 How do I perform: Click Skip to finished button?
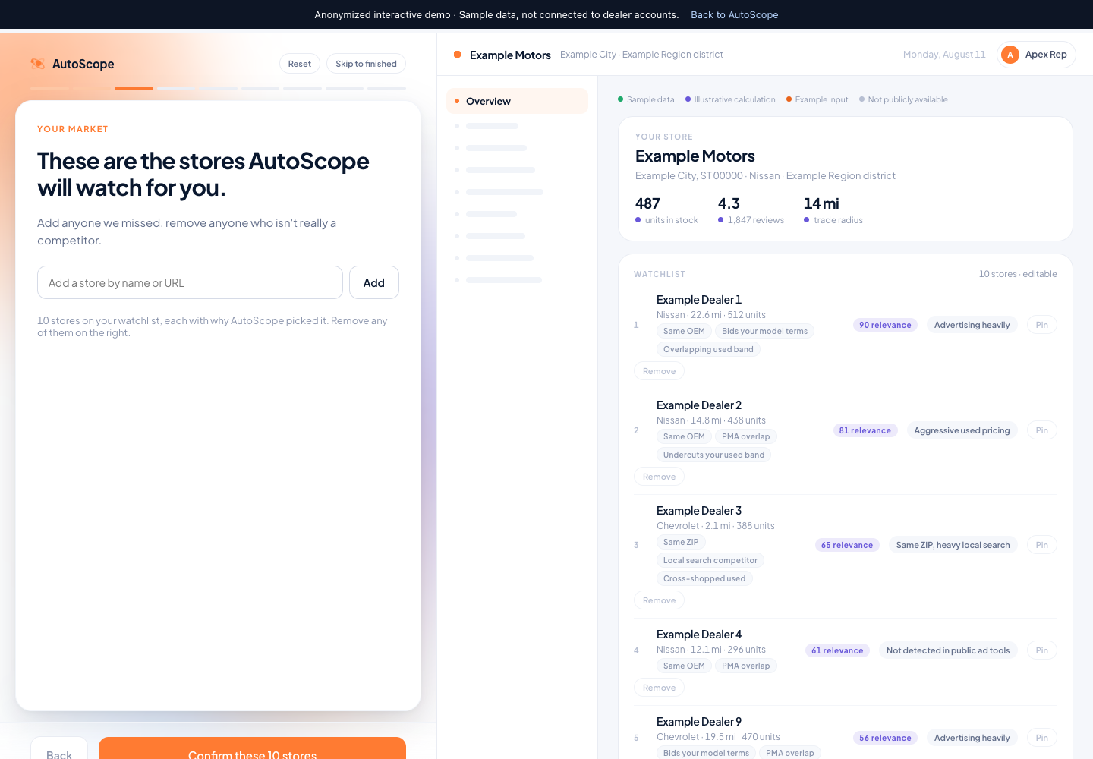(366, 64)
